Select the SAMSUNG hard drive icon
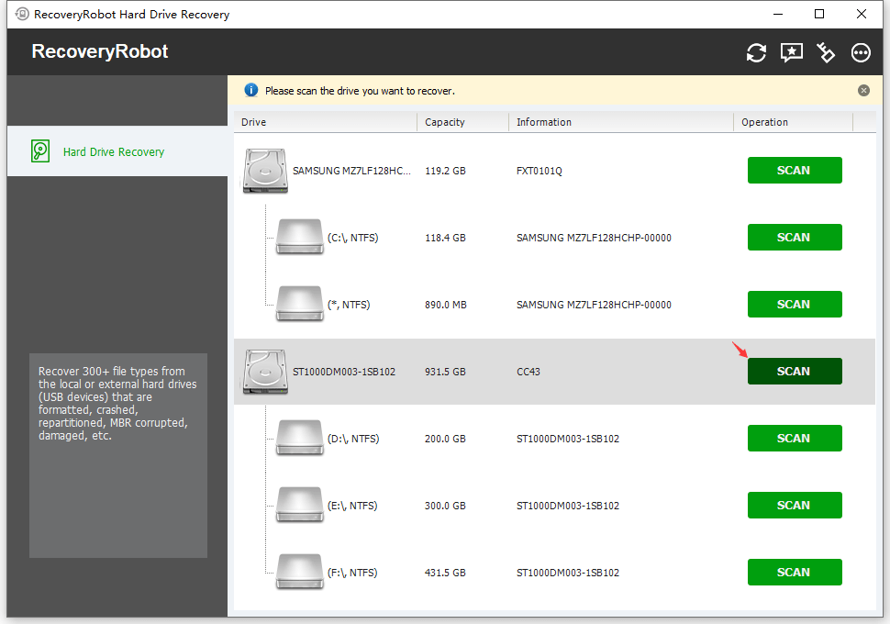890x624 pixels. pyautogui.click(x=264, y=170)
